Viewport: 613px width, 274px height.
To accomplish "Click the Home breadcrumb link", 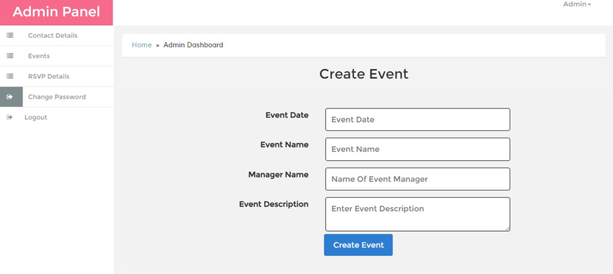I will point(142,45).
